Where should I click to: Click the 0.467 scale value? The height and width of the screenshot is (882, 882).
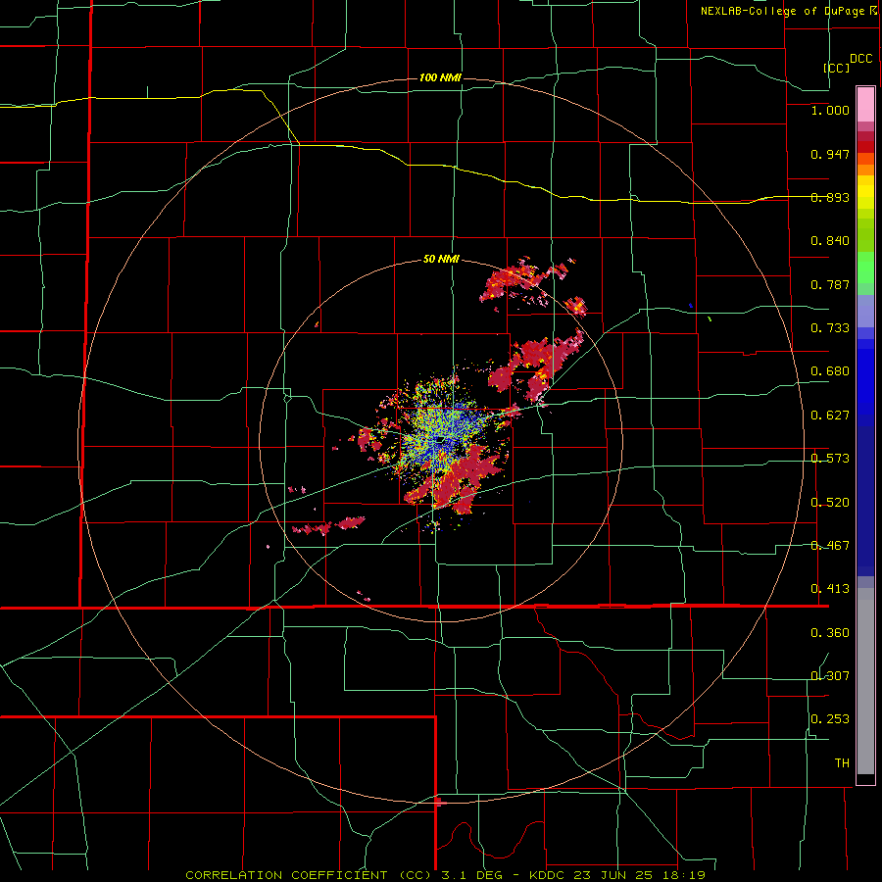click(x=830, y=546)
